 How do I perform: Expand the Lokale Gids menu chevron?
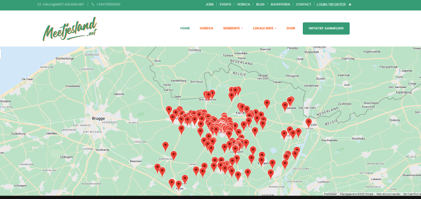(275, 28)
